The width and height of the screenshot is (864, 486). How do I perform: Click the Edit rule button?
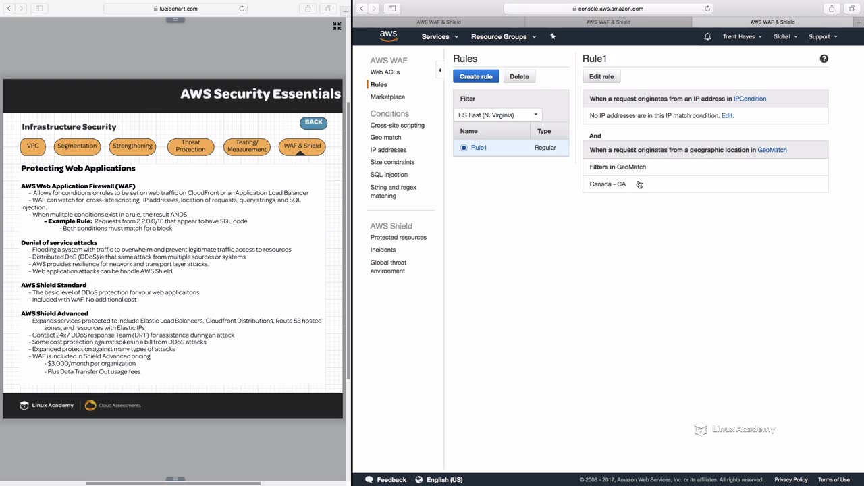601,76
